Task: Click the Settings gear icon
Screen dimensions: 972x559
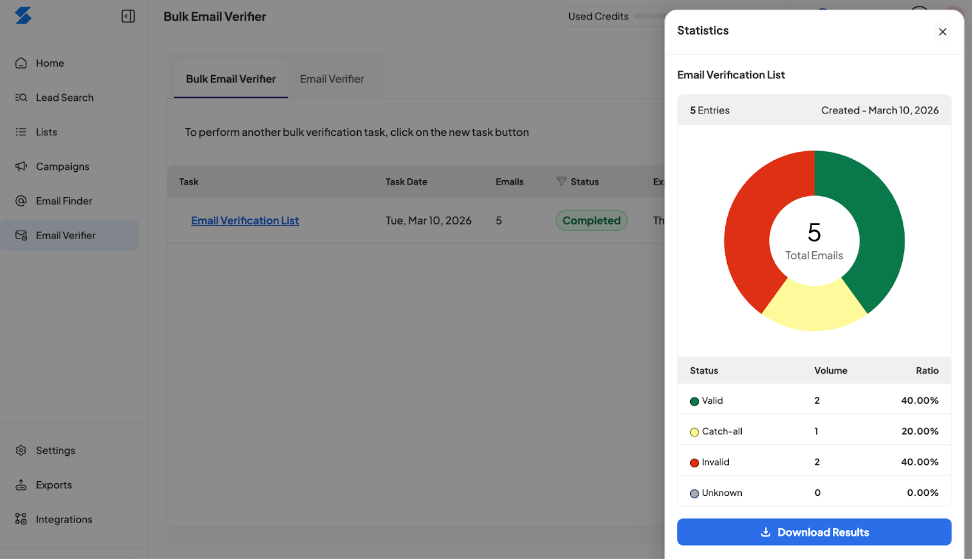Action: 21,450
